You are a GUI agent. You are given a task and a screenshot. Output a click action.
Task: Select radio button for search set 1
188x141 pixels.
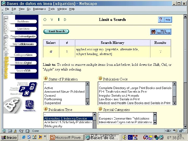pyautogui.click(x=51, y=52)
